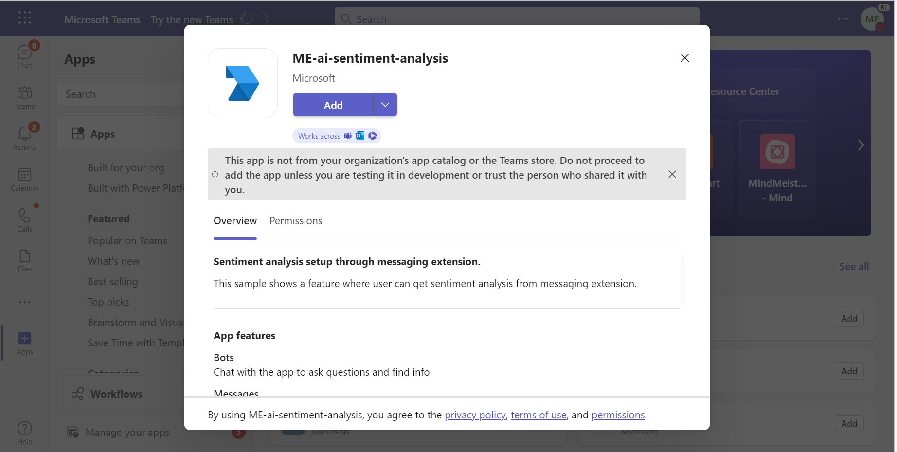Open Help in the left rail

(25, 433)
